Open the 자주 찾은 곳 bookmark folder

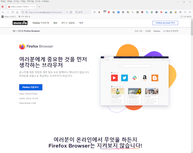(24, 17)
